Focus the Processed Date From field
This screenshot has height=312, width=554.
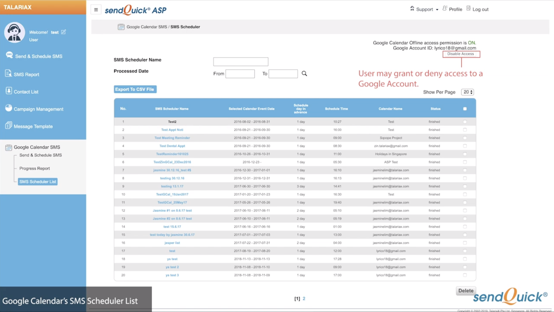tap(240, 74)
